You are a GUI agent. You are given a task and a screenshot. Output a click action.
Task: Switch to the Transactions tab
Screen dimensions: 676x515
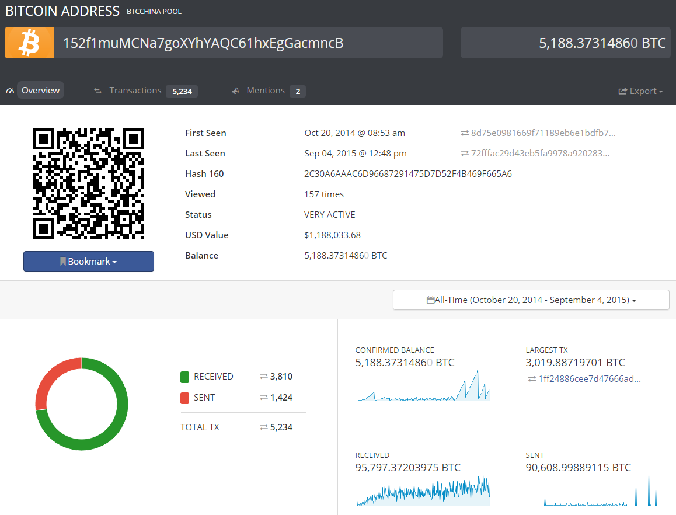(x=135, y=91)
